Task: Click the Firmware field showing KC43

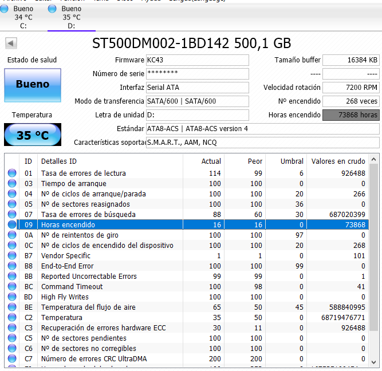Action: click(x=197, y=60)
